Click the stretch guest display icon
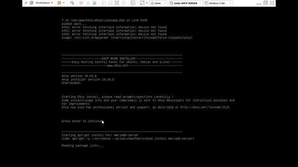The image size is (298, 167). click(x=142, y=3)
